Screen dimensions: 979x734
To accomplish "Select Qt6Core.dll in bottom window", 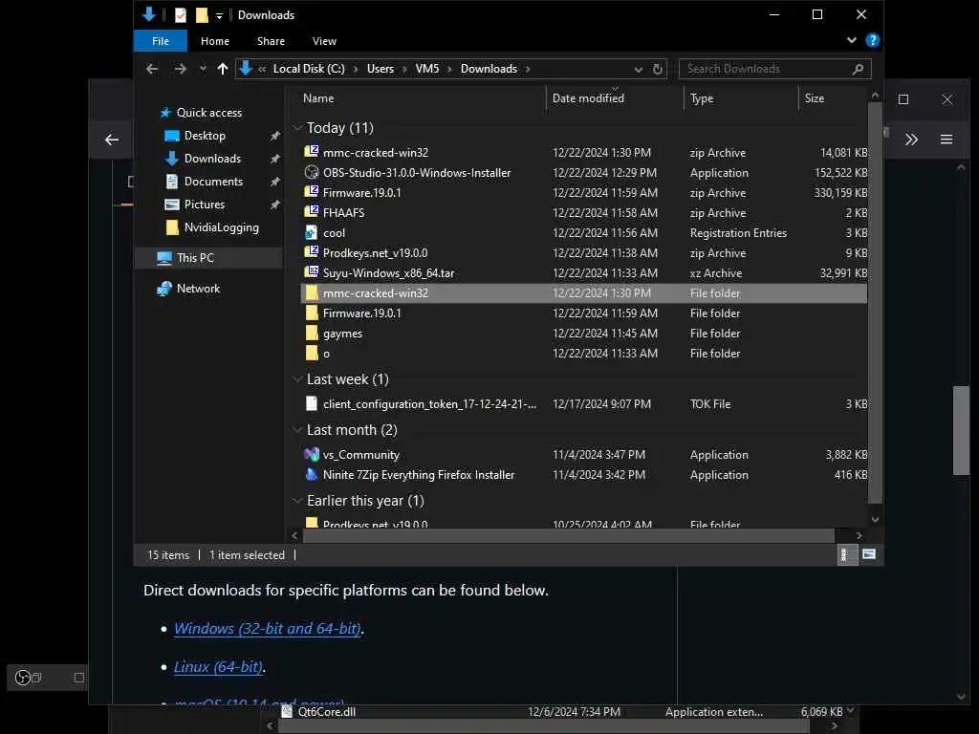I will (327, 712).
